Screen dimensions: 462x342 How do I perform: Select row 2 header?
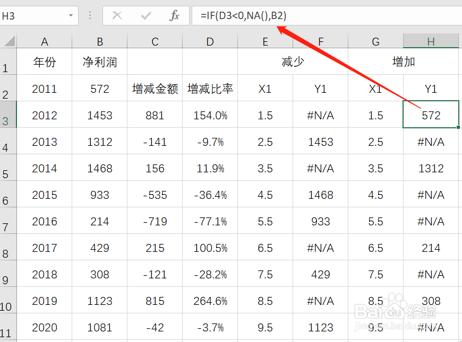coord(8,87)
